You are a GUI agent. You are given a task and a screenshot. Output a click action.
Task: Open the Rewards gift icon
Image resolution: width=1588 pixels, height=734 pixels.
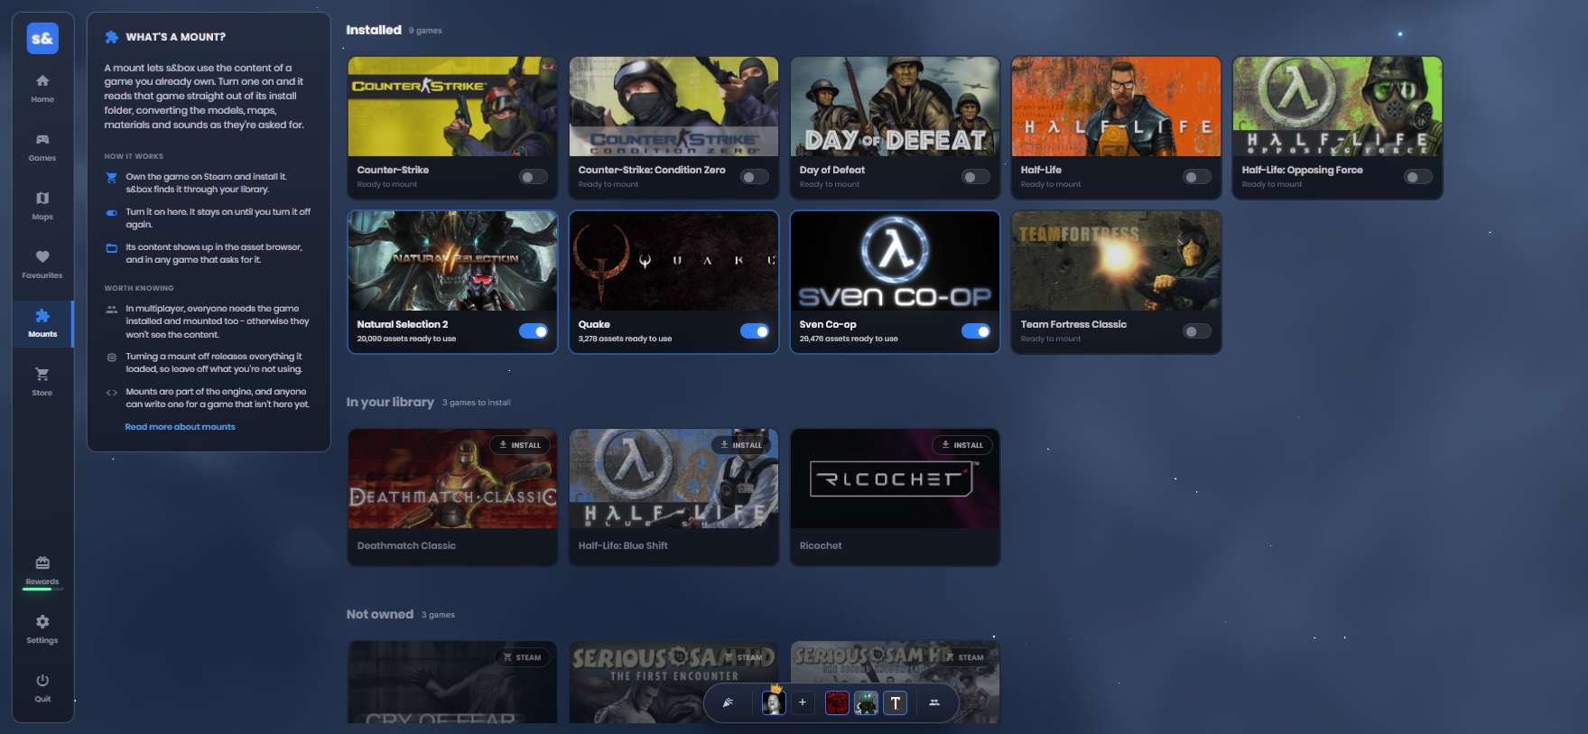point(42,562)
